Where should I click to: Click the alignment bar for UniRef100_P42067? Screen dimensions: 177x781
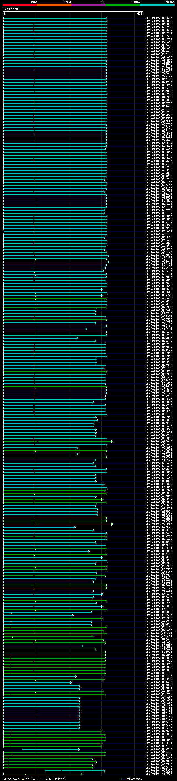click(x=55, y=42)
